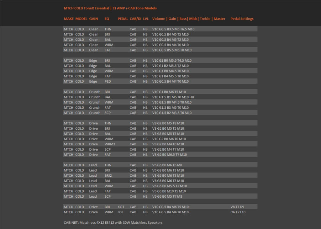Screen dimensions: 321x229
Task: Select settings 'V8 G2 B0 M5 T8 M10'
Action: pos(168,123)
